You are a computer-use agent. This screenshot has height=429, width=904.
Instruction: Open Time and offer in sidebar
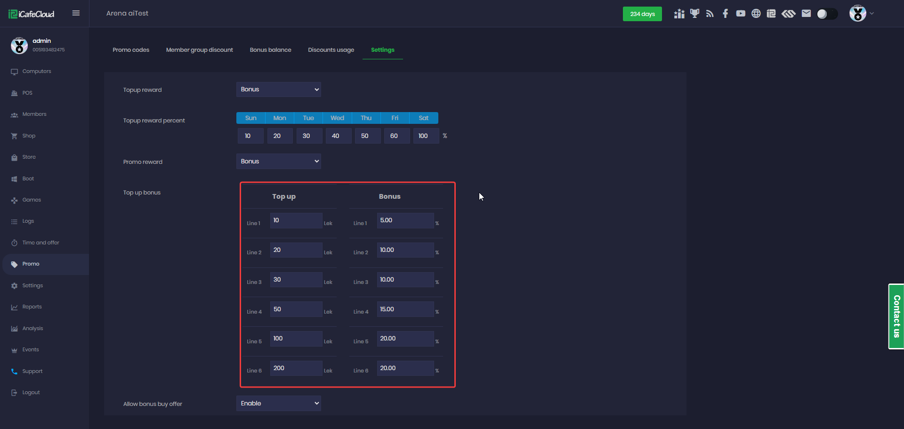click(41, 243)
